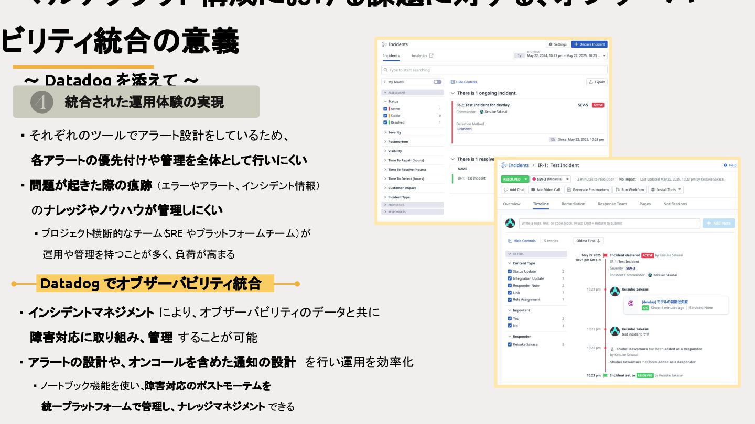Export the incidents list

pos(597,82)
